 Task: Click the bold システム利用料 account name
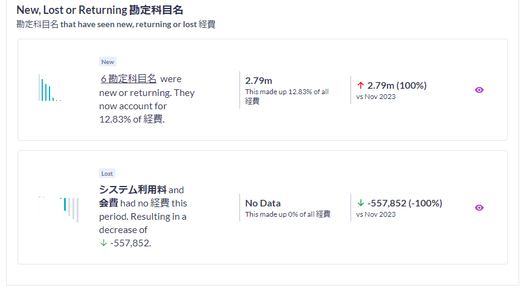click(133, 190)
